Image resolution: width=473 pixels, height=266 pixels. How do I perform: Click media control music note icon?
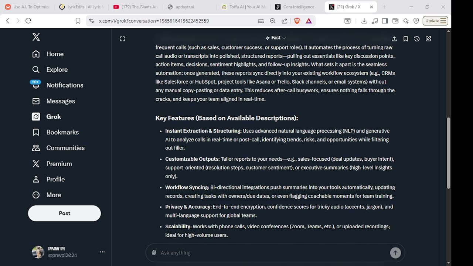coord(375,21)
